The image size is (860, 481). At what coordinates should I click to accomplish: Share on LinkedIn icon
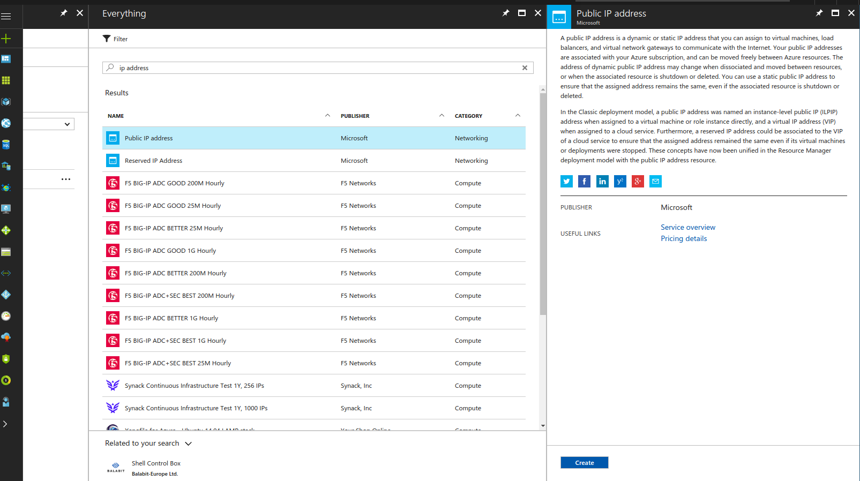click(x=602, y=182)
